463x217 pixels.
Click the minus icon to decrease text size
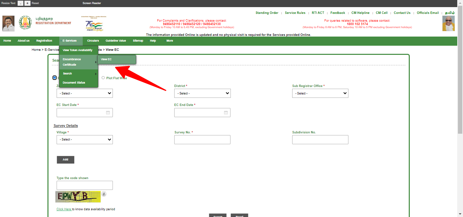20,3
